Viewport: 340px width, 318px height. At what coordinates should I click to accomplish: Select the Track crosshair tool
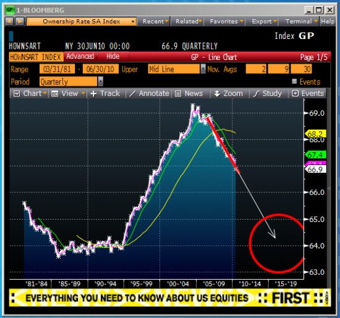click(93, 93)
